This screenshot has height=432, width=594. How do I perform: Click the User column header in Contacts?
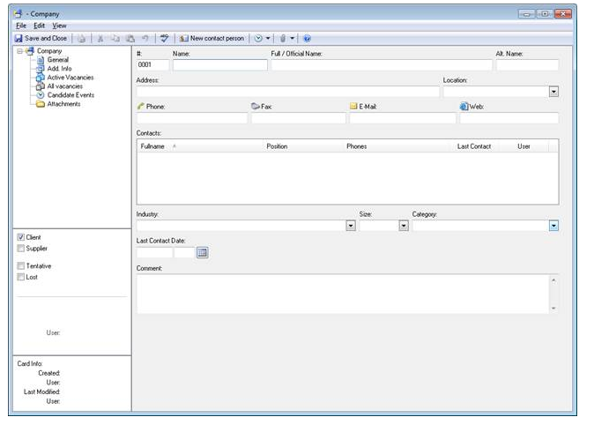pos(523,146)
